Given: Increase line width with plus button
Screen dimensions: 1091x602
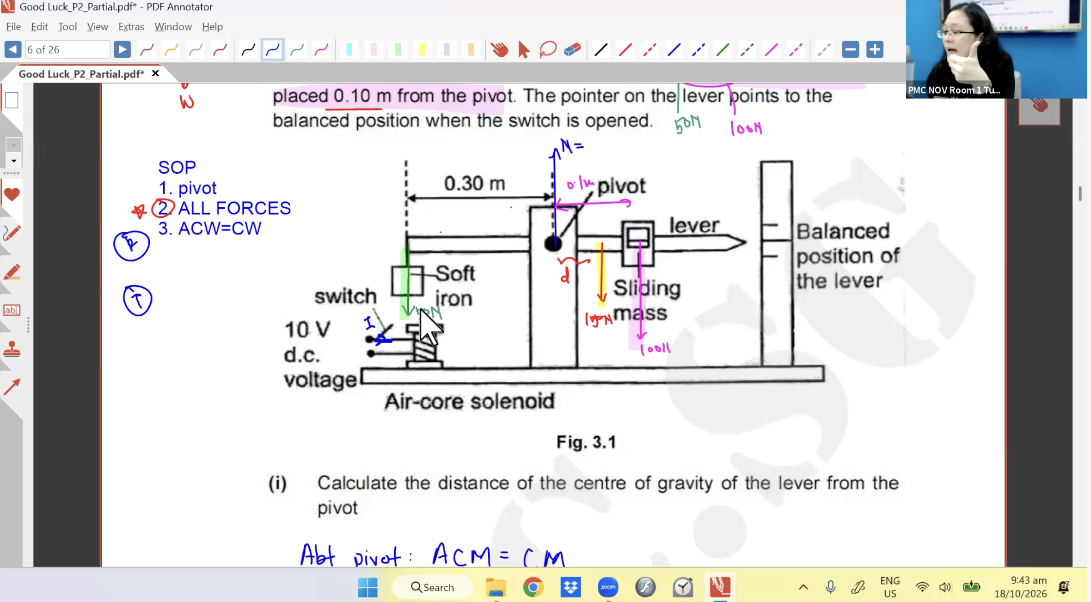Looking at the screenshot, I should [x=875, y=49].
